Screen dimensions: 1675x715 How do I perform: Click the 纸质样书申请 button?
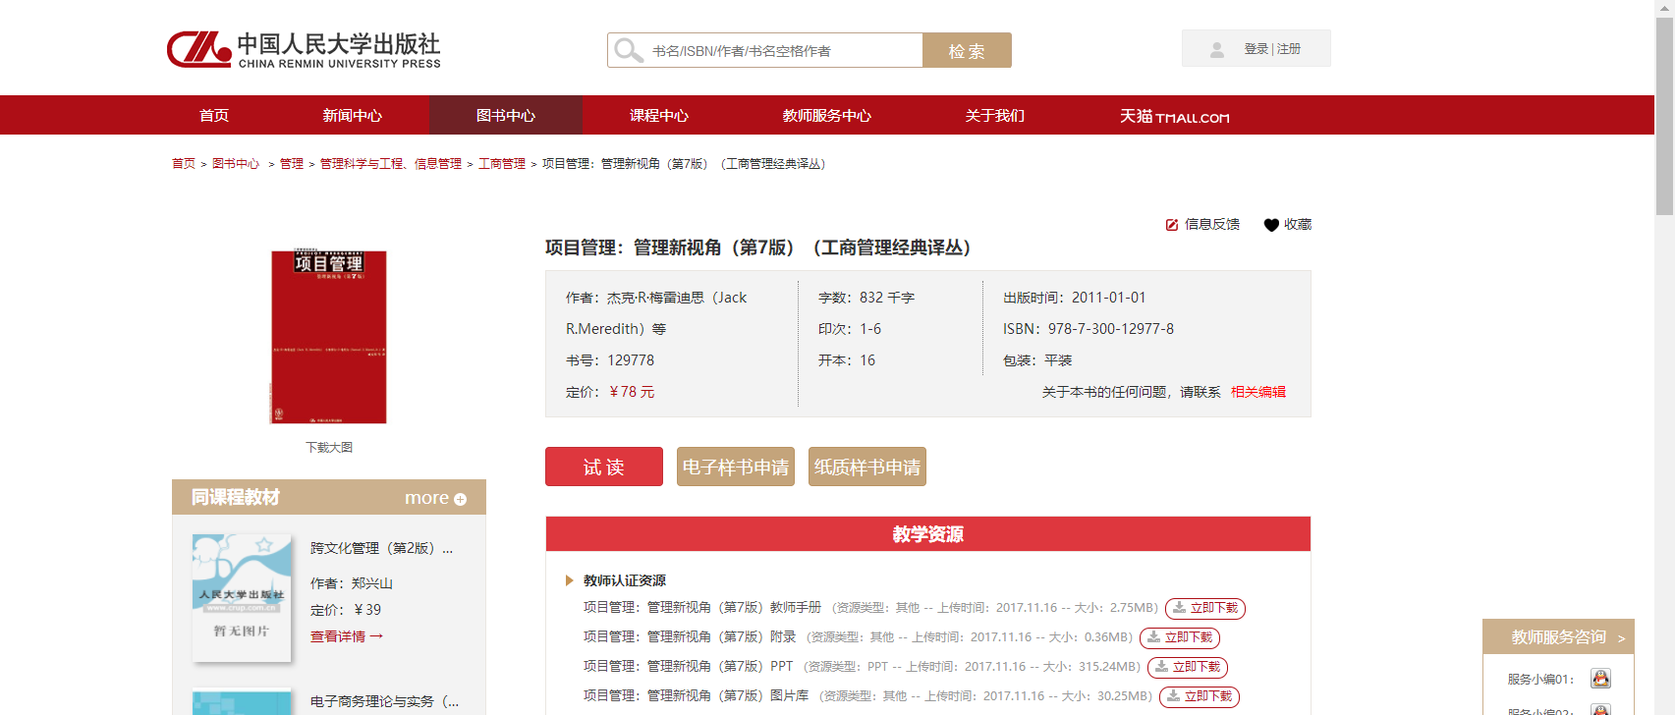(867, 467)
